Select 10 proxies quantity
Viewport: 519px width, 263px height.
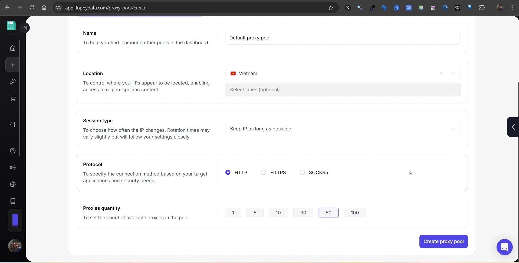pos(278,213)
